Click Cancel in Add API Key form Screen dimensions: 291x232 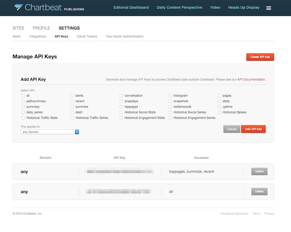(x=232, y=129)
